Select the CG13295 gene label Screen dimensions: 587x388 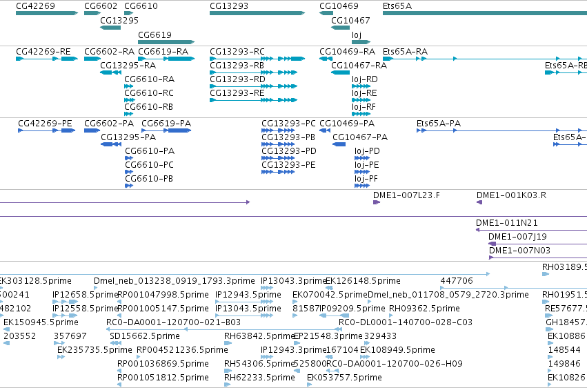click(x=119, y=20)
